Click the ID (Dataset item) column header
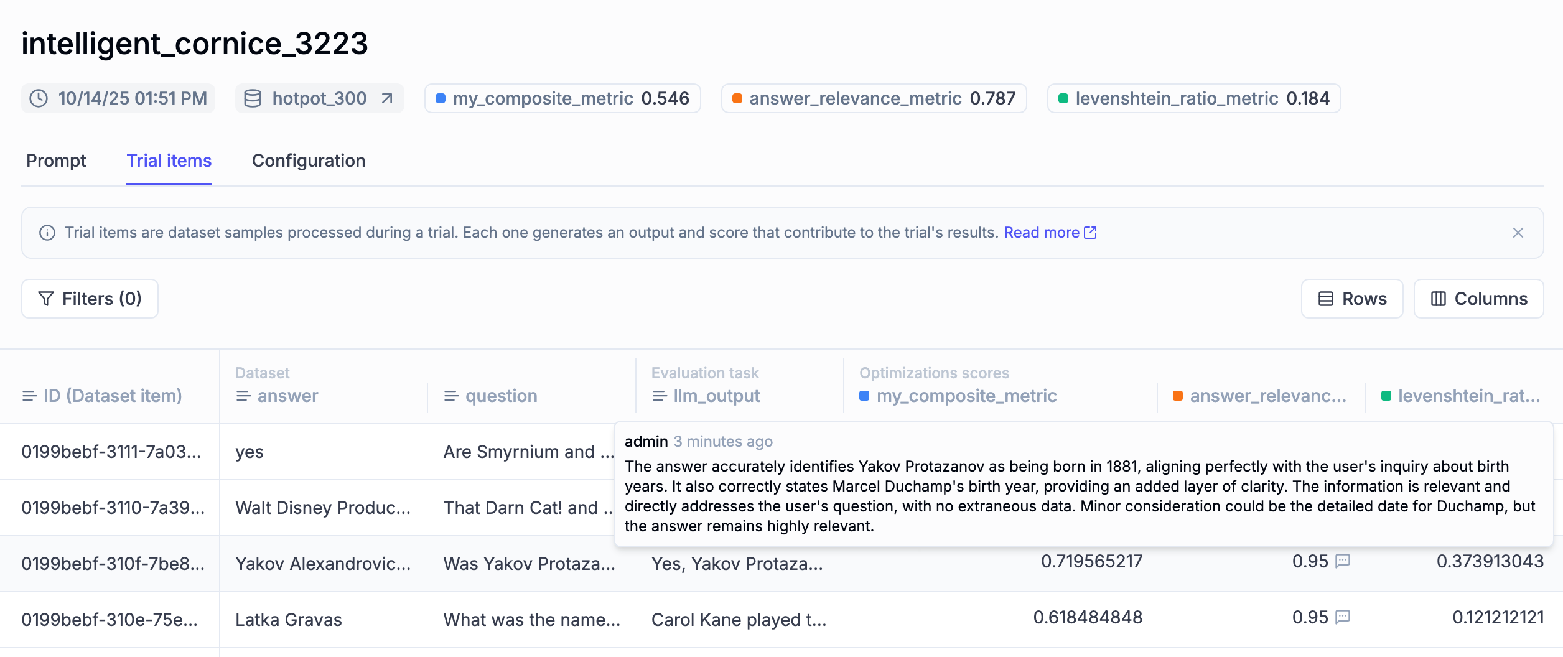The image size is (1563, 657). point(112,396)
